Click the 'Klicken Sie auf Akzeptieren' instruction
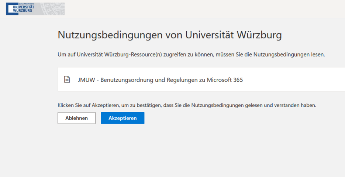 (187, 105)
